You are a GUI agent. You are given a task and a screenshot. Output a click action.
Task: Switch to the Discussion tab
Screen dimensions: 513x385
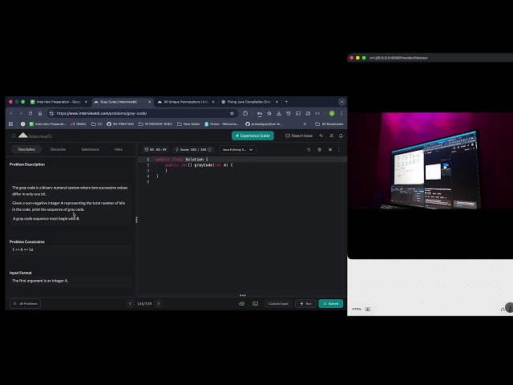click(x=58, y=149)
